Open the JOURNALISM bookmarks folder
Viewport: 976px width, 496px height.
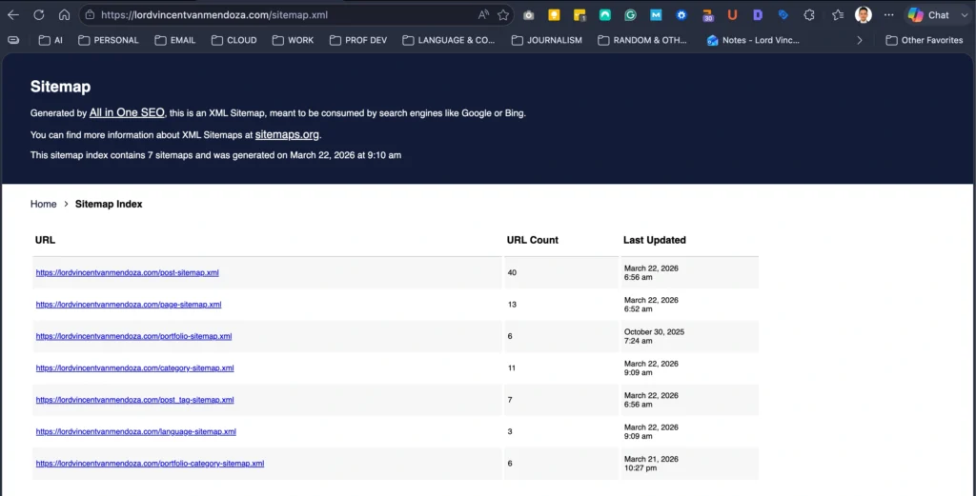546,40
